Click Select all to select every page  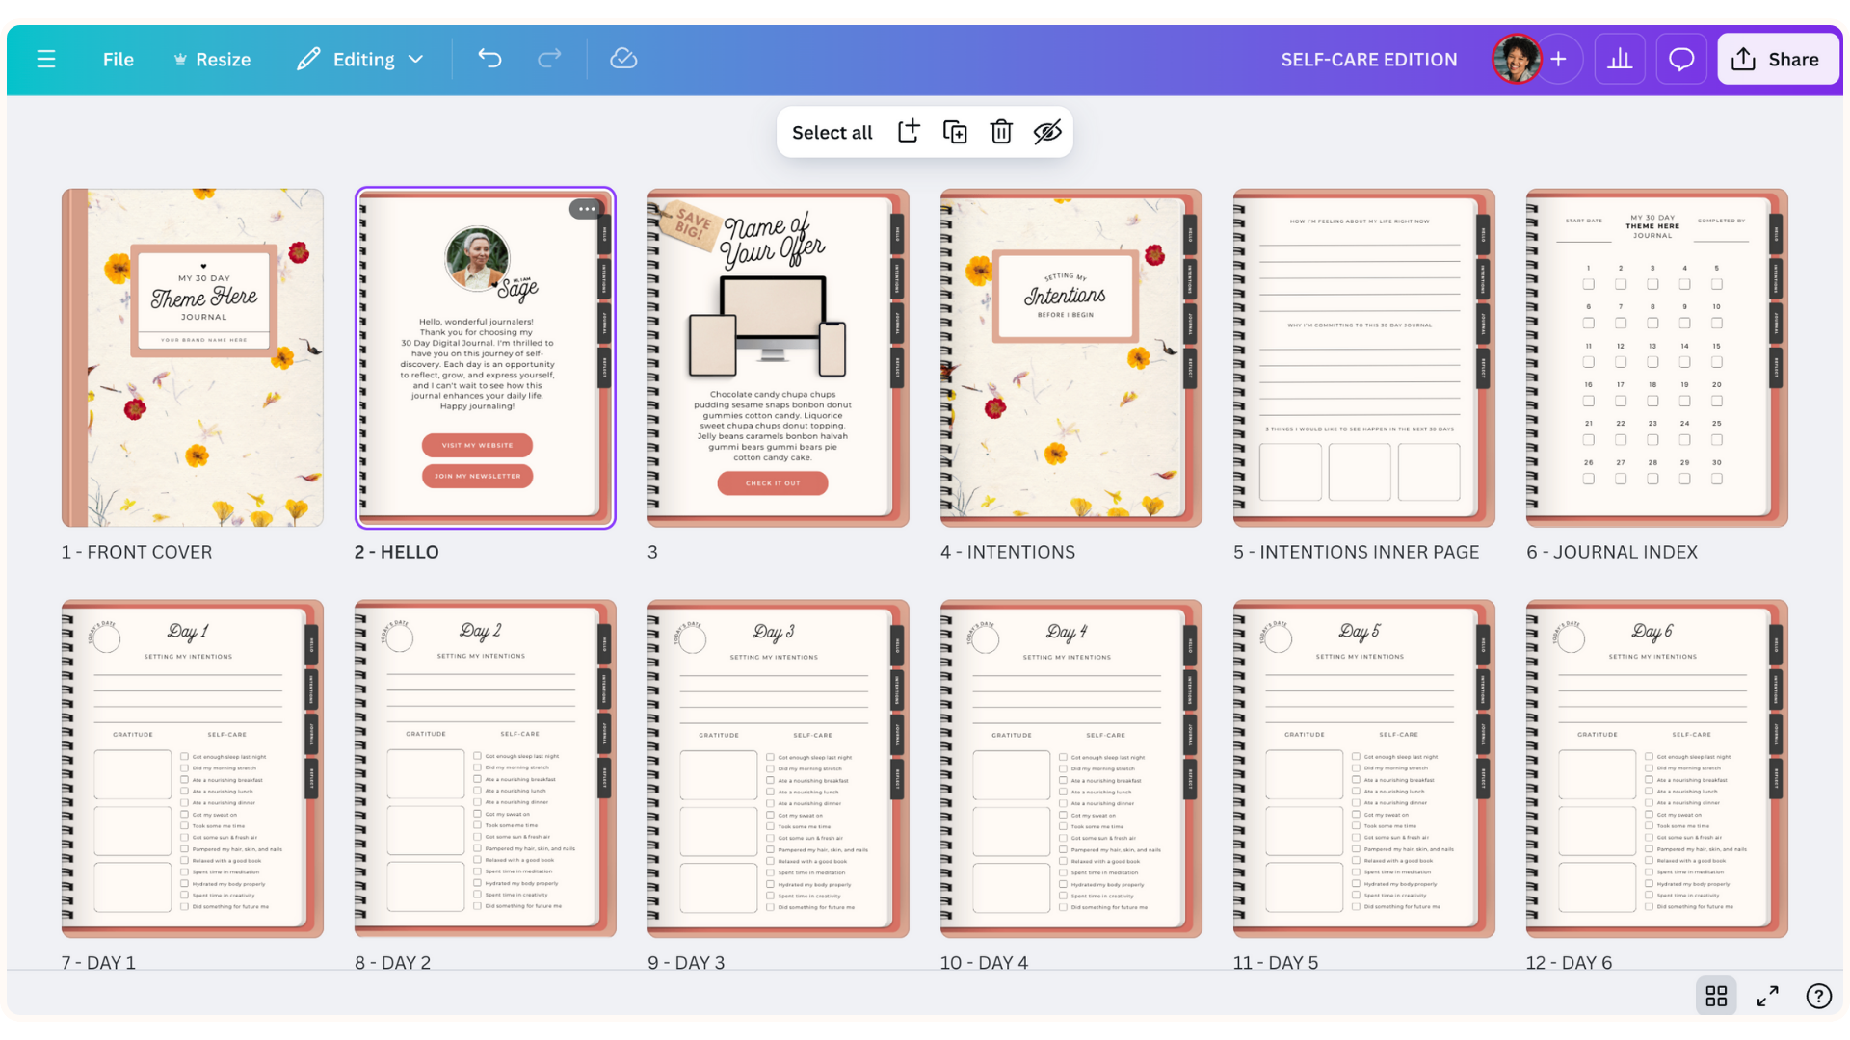832,132
